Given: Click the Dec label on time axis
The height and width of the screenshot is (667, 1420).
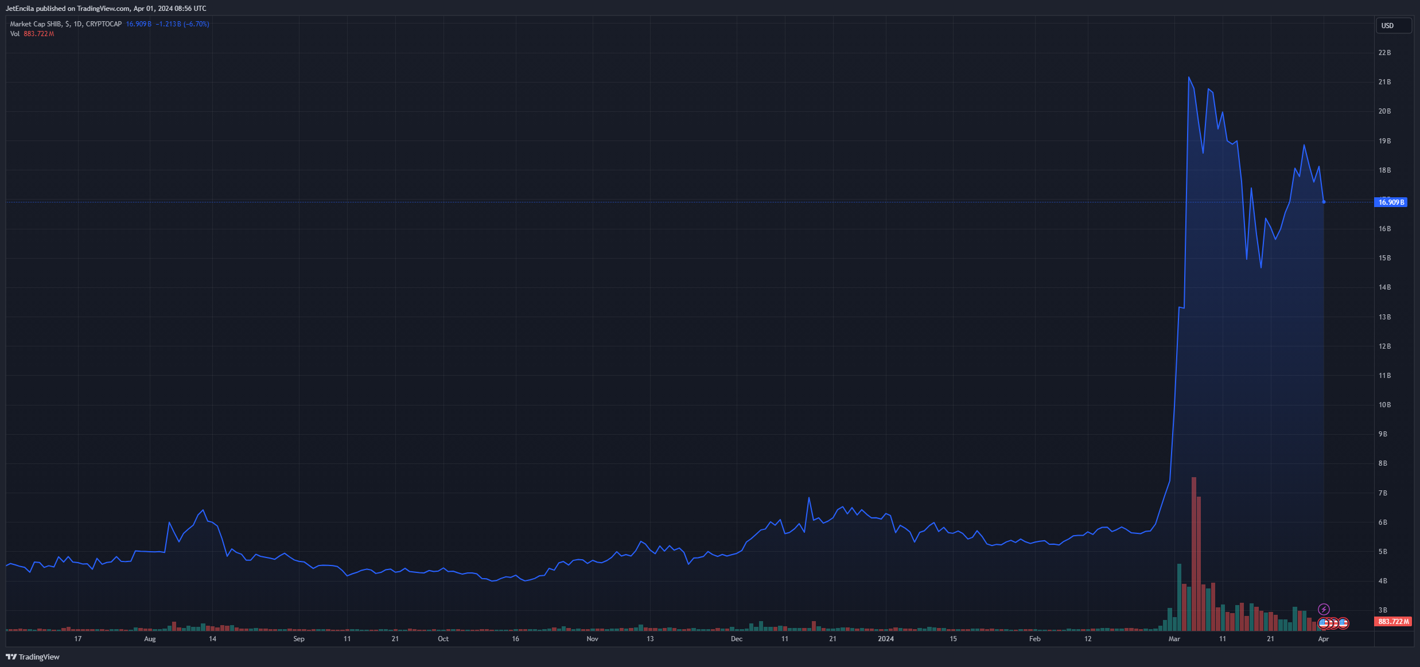Looking at the screenshot, I should pos(737,639).
